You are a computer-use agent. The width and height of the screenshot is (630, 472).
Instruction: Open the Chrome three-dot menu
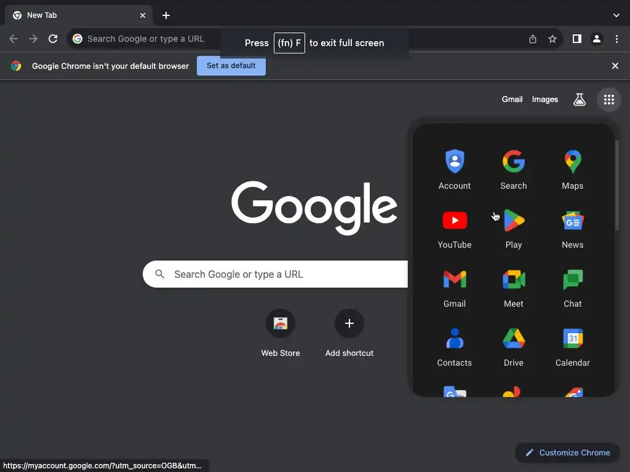pos(616,39)
